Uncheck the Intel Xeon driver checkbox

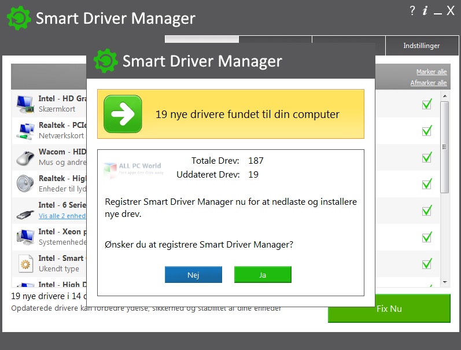pyautogui.click(x=427, y=237)
